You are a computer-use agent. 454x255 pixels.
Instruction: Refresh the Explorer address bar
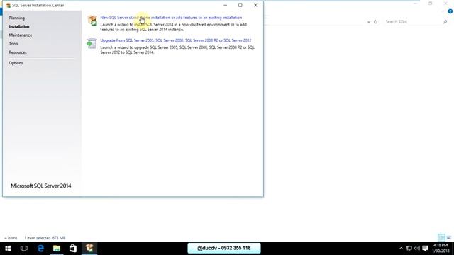click(x=375, y=22)
